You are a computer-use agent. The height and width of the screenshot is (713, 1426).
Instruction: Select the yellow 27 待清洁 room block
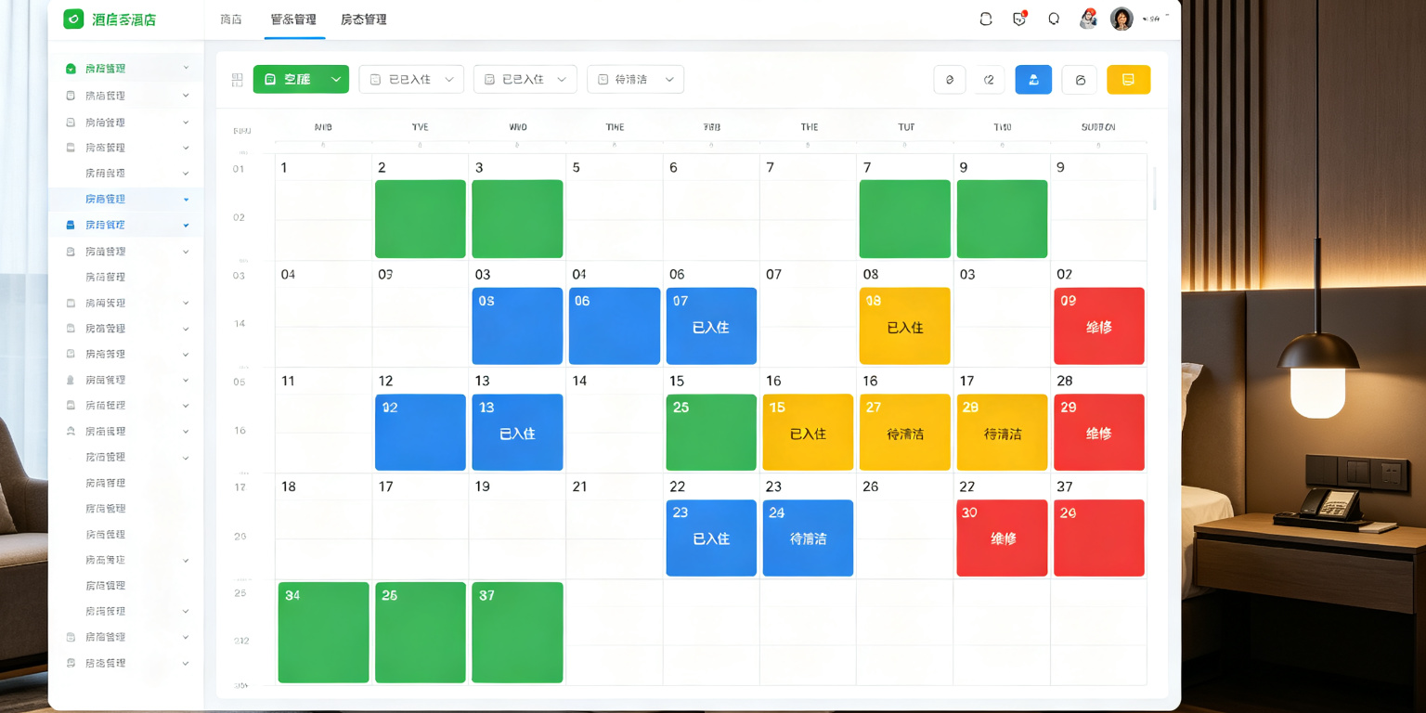(x=905, y=433)
